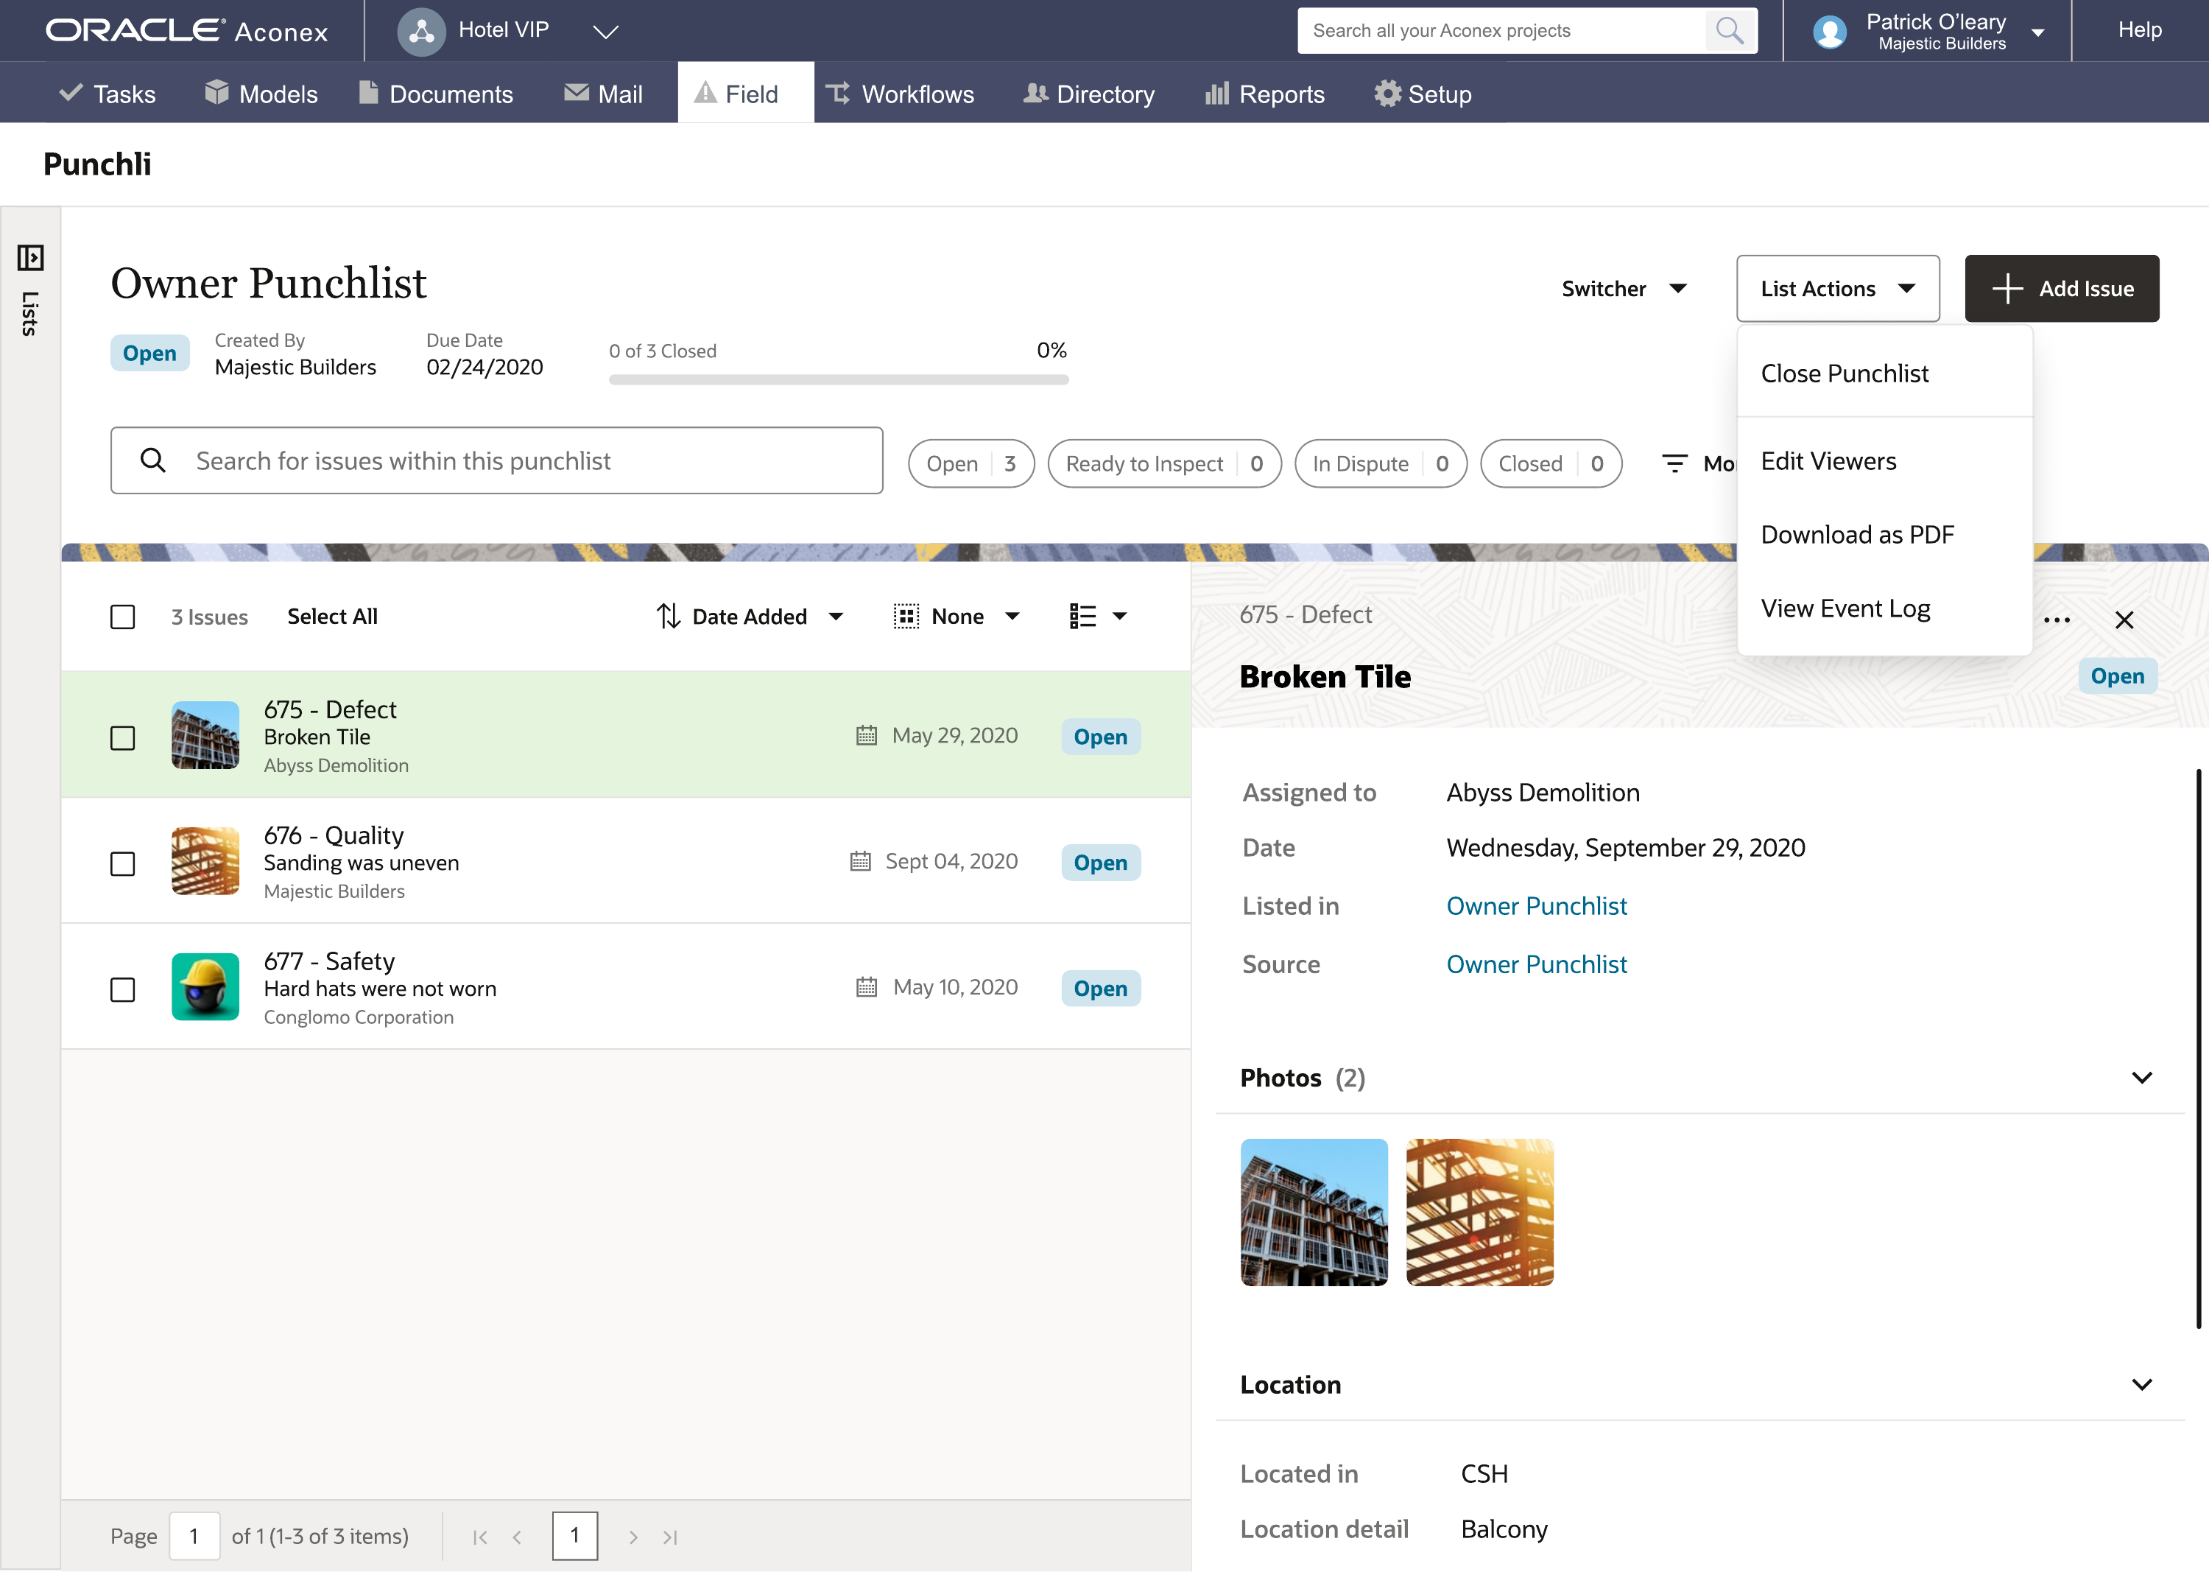The height and width of the screenshot is (1572, 2209).
Task: Open the view layout dropdown arrow
Action: click(1119, 617)
